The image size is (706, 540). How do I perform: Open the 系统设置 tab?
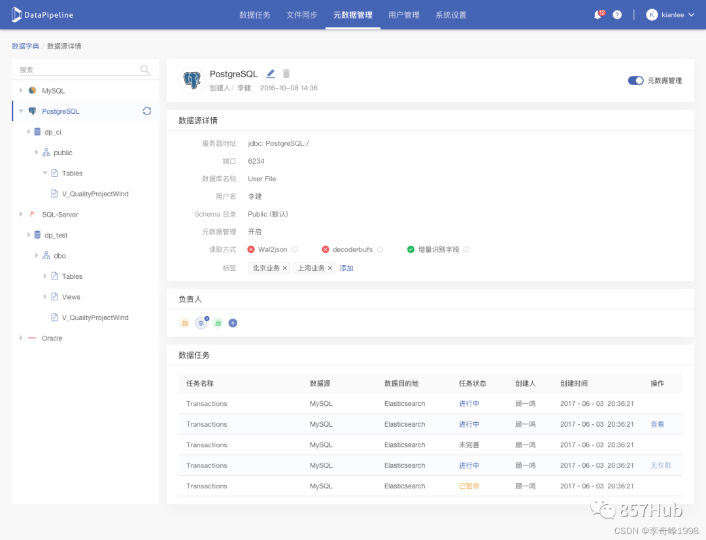tap(450, 15)
